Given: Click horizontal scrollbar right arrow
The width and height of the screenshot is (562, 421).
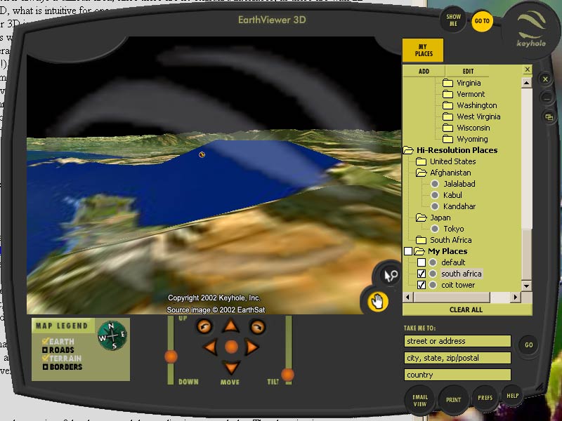Looking at the screenshot, I should pyautogui.click(x=516, y=297).
